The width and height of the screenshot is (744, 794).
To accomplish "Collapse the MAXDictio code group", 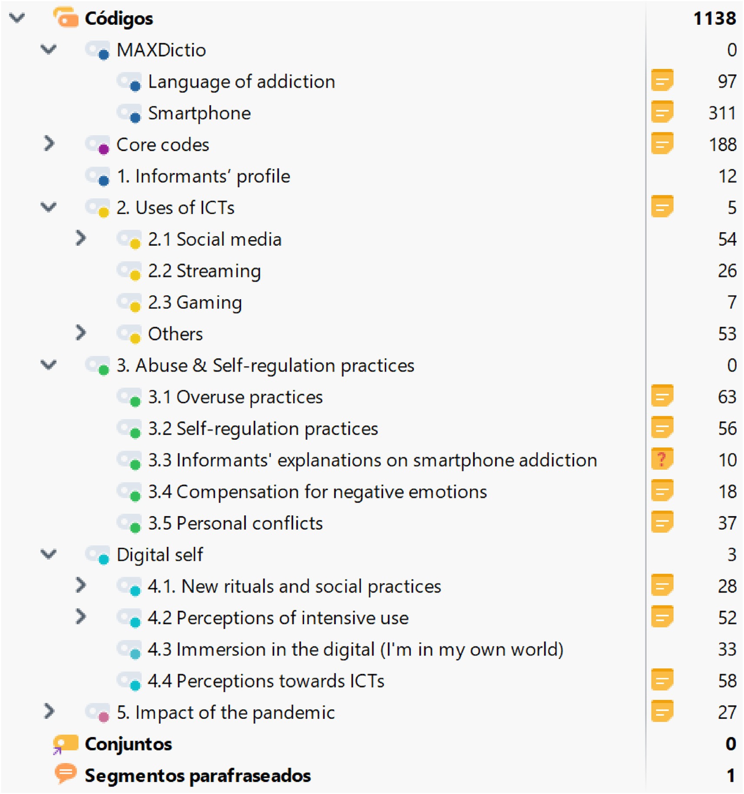I will pos(49,49).
